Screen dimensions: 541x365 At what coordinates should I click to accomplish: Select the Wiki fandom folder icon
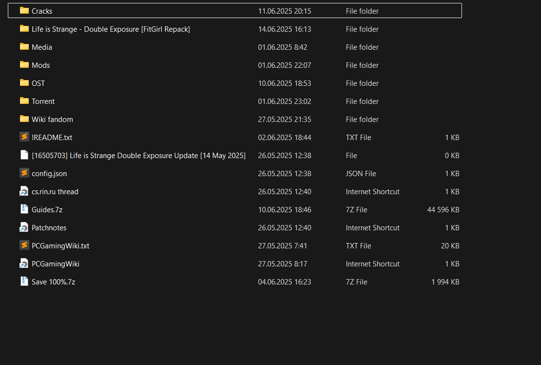click(x=24, y=119)
